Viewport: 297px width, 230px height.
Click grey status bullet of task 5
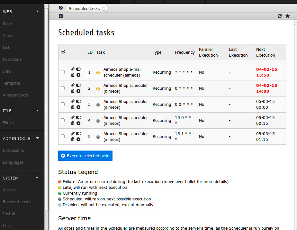coord(98,137)
